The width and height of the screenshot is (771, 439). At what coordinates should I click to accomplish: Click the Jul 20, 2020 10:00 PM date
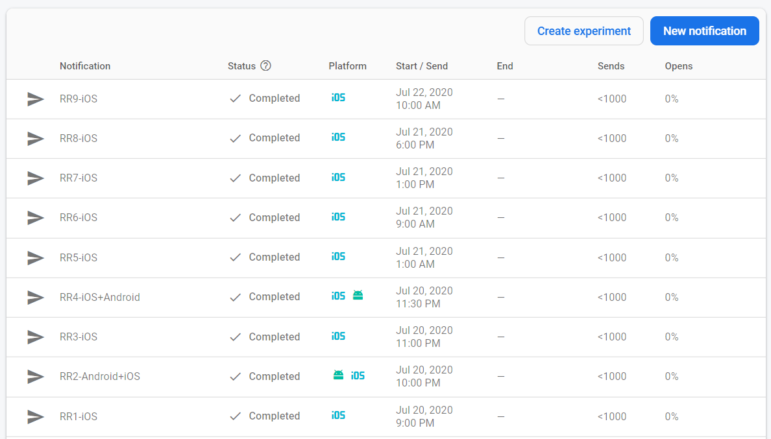click(x=424, y=377)
